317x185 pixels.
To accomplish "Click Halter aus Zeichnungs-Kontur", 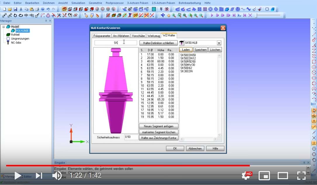I will point(158,138).
